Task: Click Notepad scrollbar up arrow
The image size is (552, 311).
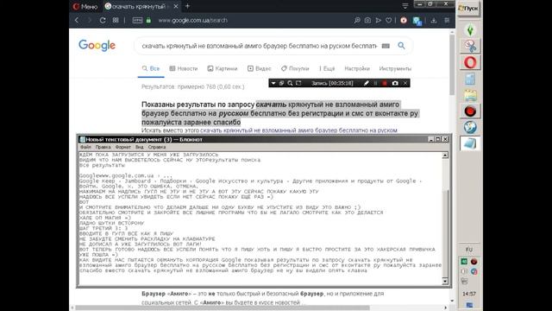Action: click(445, 155)
